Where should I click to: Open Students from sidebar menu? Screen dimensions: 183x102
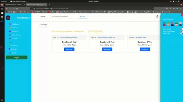pyautogui.click(x=15, y=31)
